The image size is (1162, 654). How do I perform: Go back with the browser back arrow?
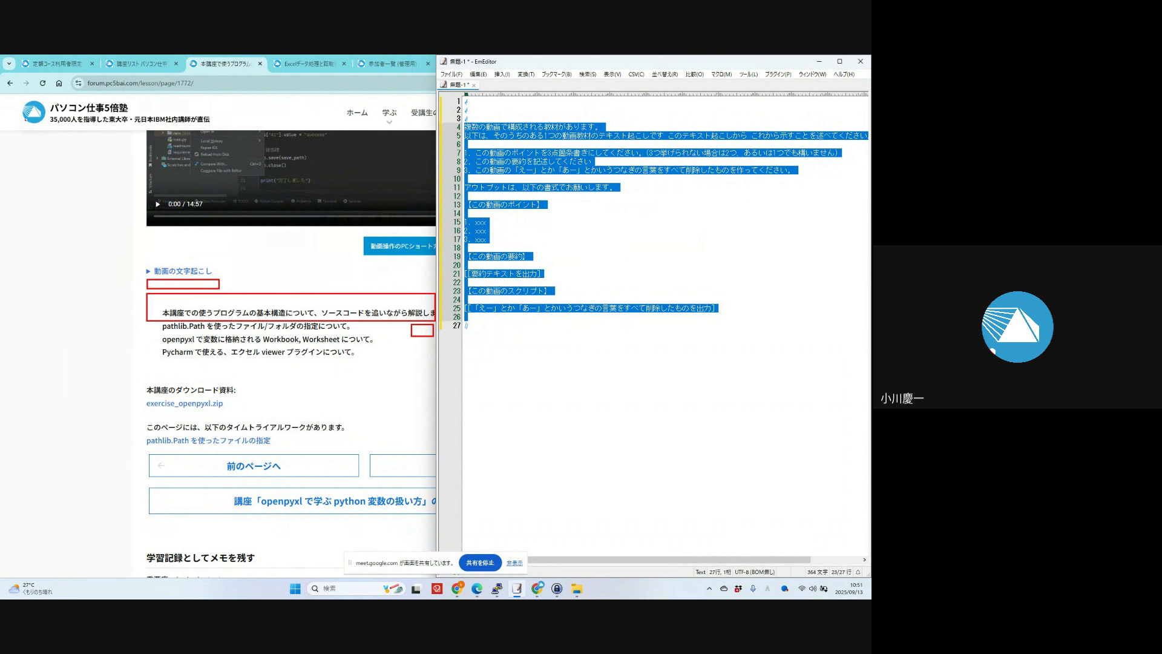pos(10,83)
